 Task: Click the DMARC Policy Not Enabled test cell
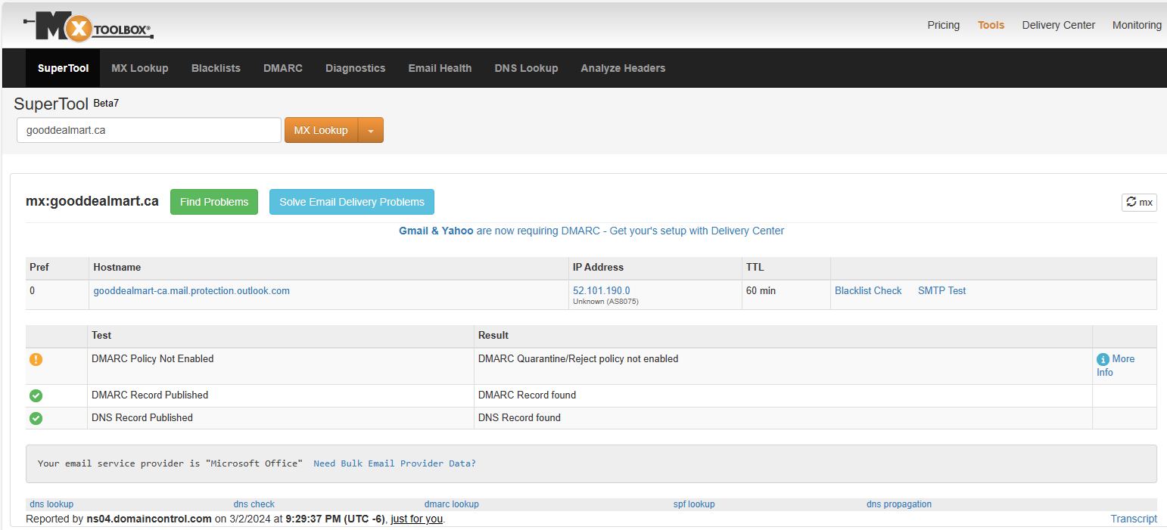[153, 359]
